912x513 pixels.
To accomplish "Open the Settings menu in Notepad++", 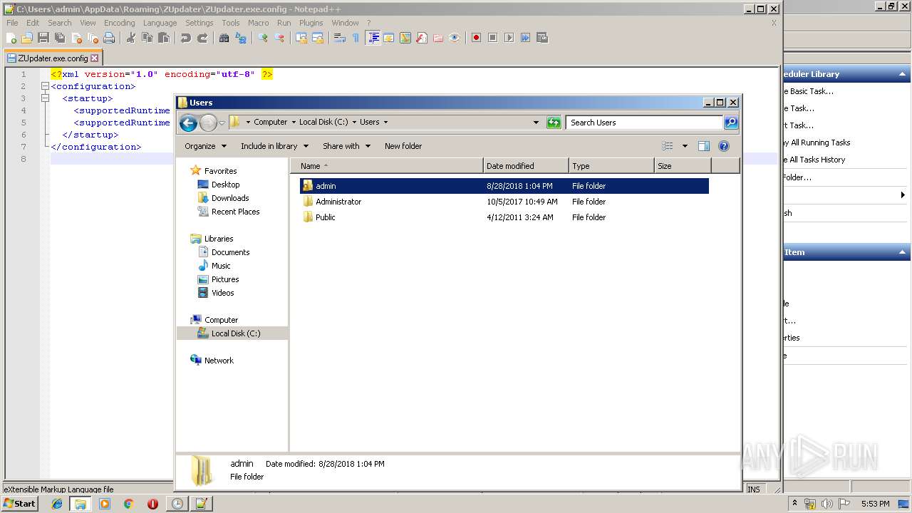I will click(199, 23).
